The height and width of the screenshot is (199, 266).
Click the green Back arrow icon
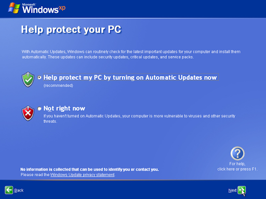coord(9,190)
